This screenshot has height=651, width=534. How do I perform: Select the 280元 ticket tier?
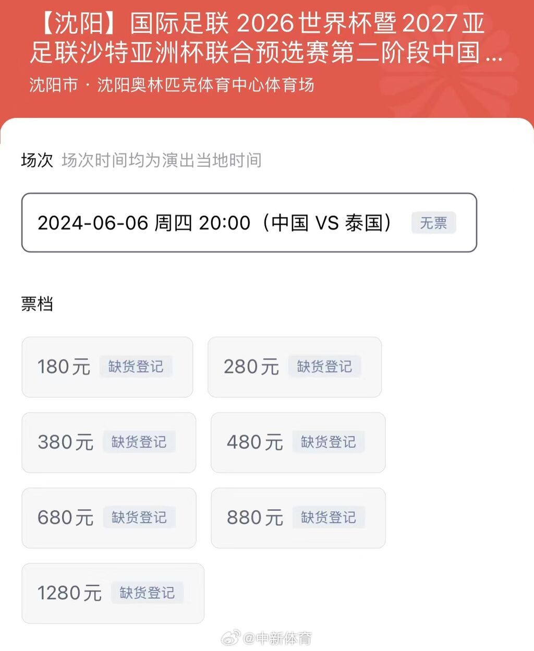295,367
